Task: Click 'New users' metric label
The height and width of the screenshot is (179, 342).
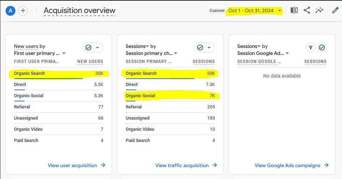Action: (x=26, y=46)
